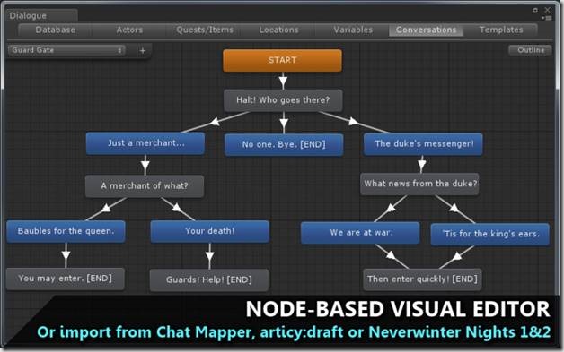Open the Actors tab
The width and height of the screenshot is (564, 352).
129,30
